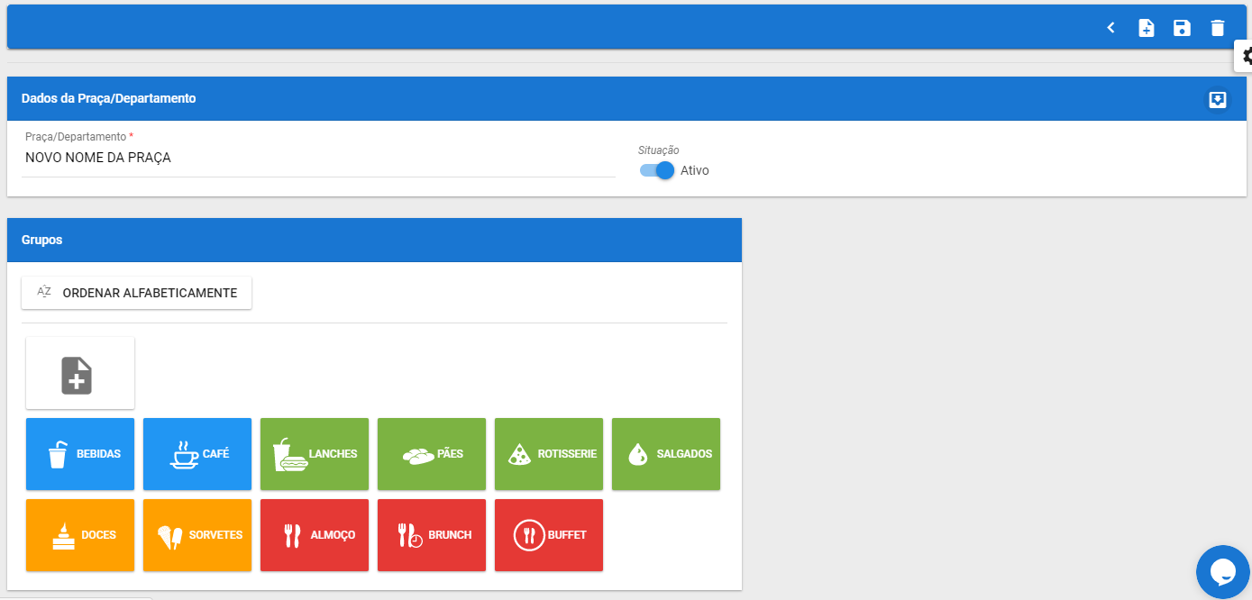The width and height of the screenshot is (1252, 600).
Task: Click the Praça/Departamento name field
Action: click(318, 159)
